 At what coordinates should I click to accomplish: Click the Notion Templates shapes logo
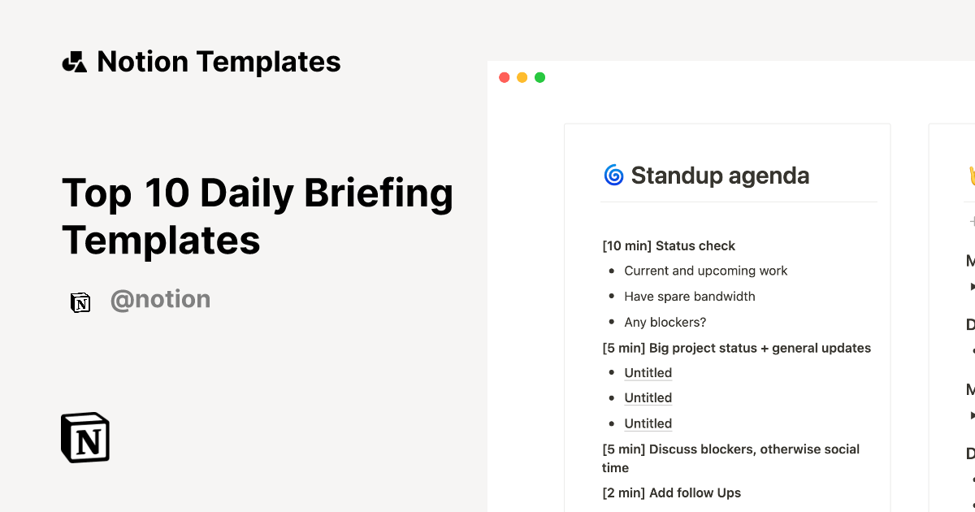75,62
